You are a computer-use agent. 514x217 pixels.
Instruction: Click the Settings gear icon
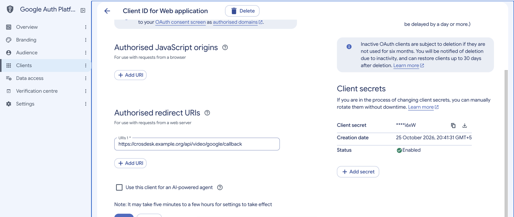coord(9,104)
